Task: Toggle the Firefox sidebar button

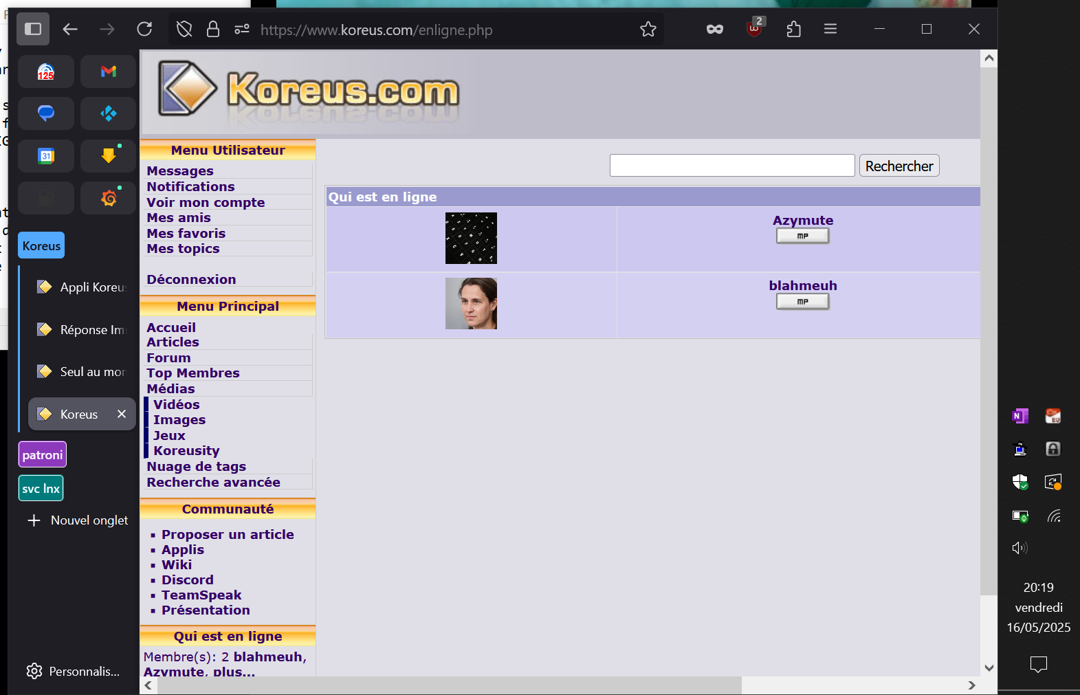Action: tap(33, 29)
